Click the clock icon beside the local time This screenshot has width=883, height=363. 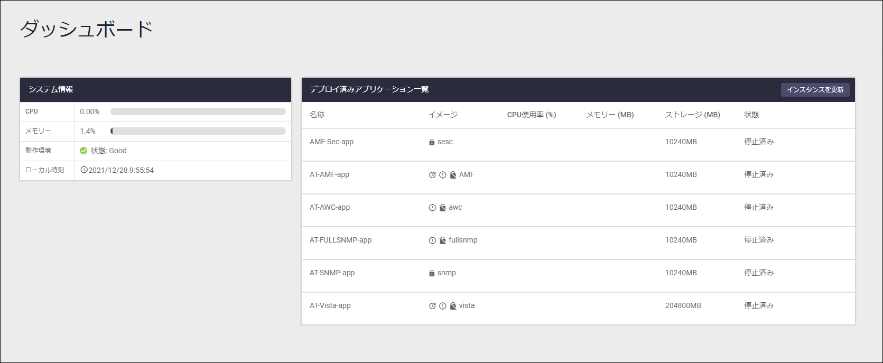(84, 170)
